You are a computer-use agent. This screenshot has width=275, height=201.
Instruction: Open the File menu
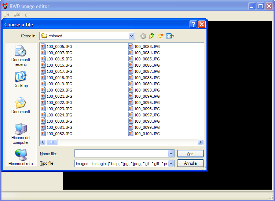pyautogui.click(x=6, y=14)
